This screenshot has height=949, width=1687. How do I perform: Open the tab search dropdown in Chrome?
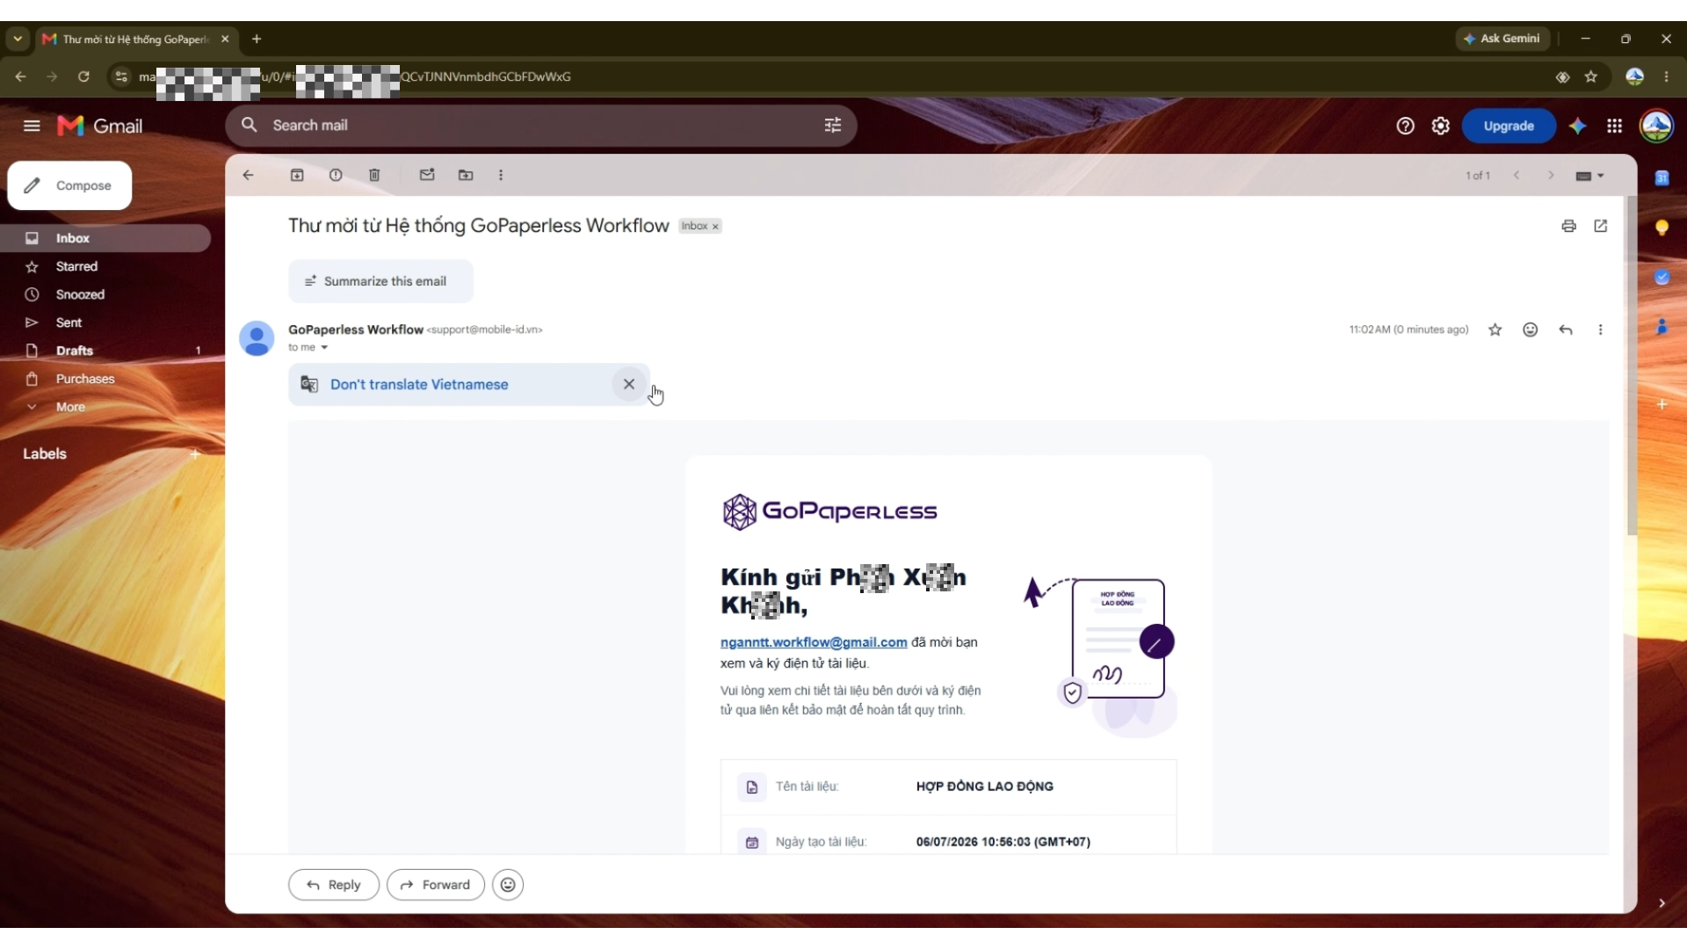click(x=18, y=39)
